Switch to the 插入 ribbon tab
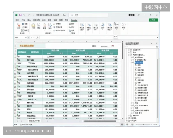Viewport: 173px width, 138px height. (29, 20)
